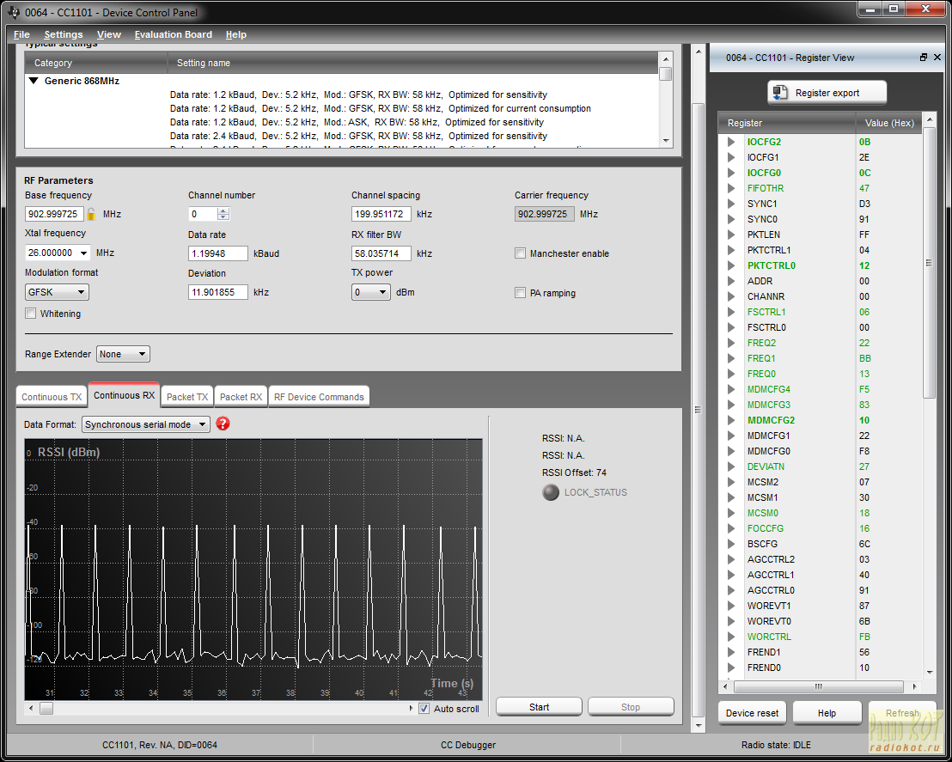This screenshot has width=952, height=762.
Task: Click down arrow of typical settings scrollbar
Action: (x=666, y=141)
